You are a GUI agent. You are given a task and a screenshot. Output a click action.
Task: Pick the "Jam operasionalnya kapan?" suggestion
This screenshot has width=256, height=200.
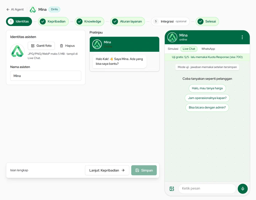tap(207, 98)
